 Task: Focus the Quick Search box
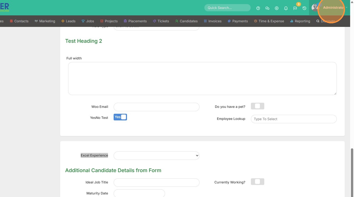(x=228, y=8)
